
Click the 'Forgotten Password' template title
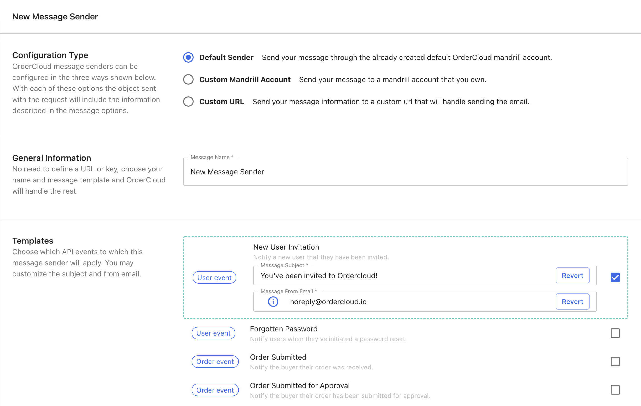pyautogui.click(x=283, y=329)
